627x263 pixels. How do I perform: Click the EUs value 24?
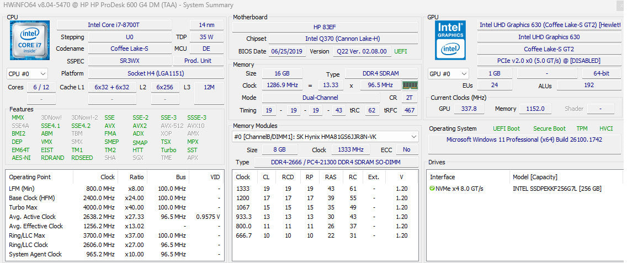tap(495, 85)
